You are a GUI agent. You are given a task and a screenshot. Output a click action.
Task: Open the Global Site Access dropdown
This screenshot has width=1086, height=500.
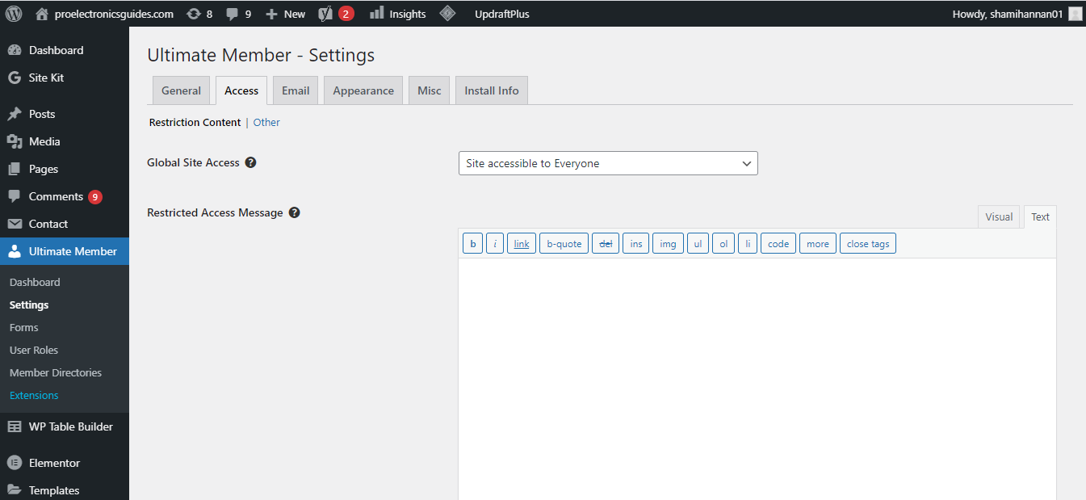click(608, 163)
